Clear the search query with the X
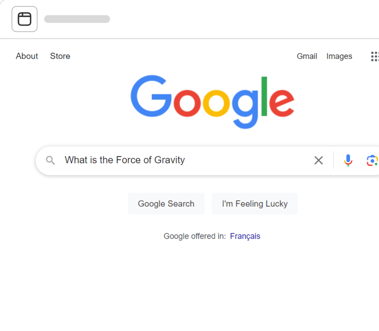Viewport: 379px width, 331px height. click(x=318, y=160)
